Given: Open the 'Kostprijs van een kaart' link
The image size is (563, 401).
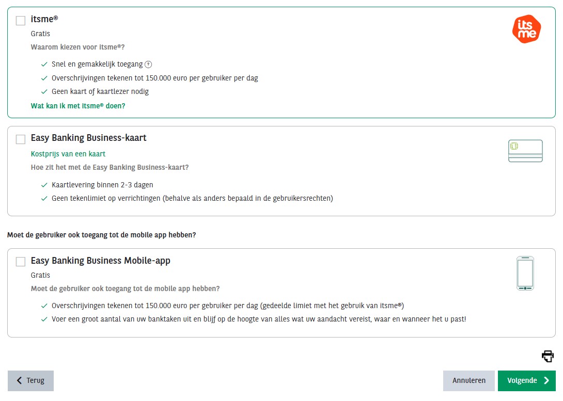Looking at the screenshot, I should pos(68,154).
